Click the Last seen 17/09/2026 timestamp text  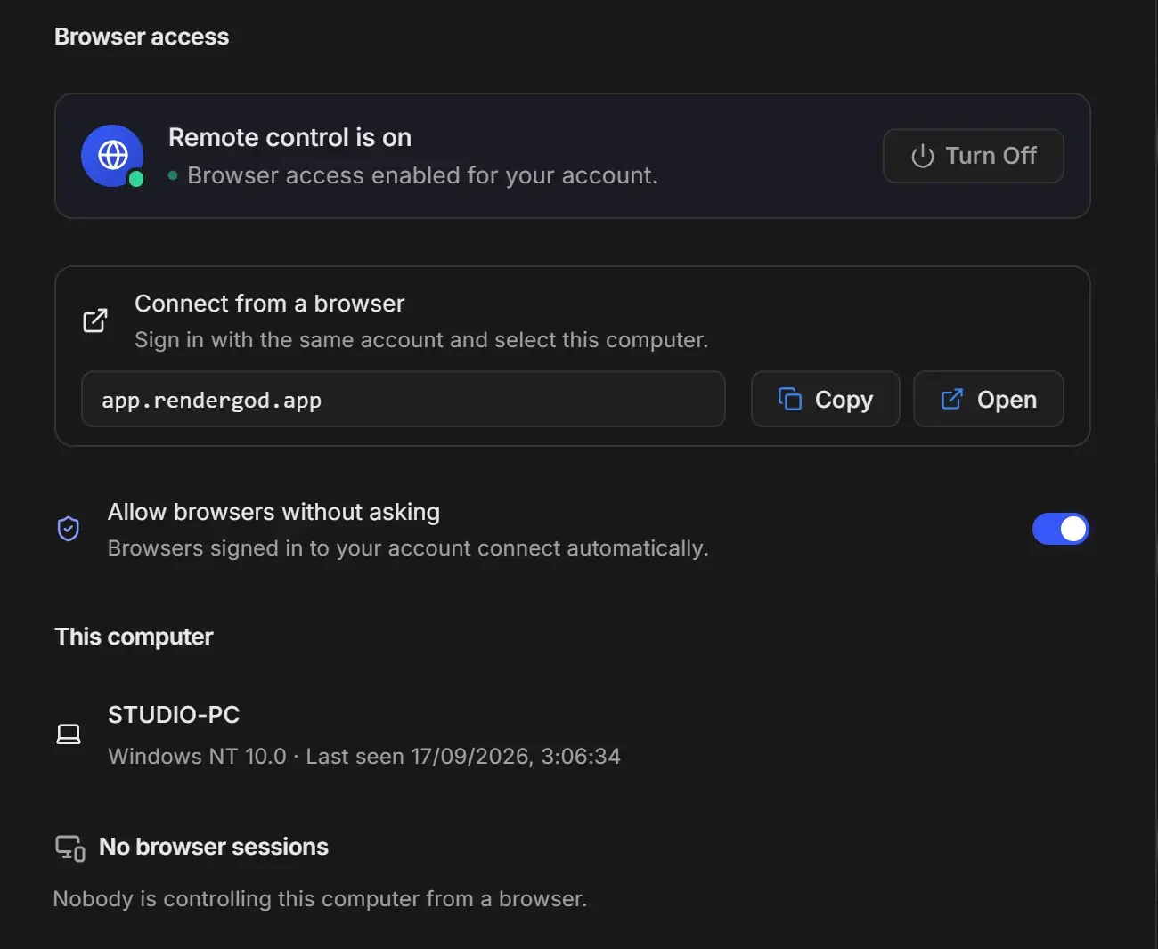[x=463, y=757]
